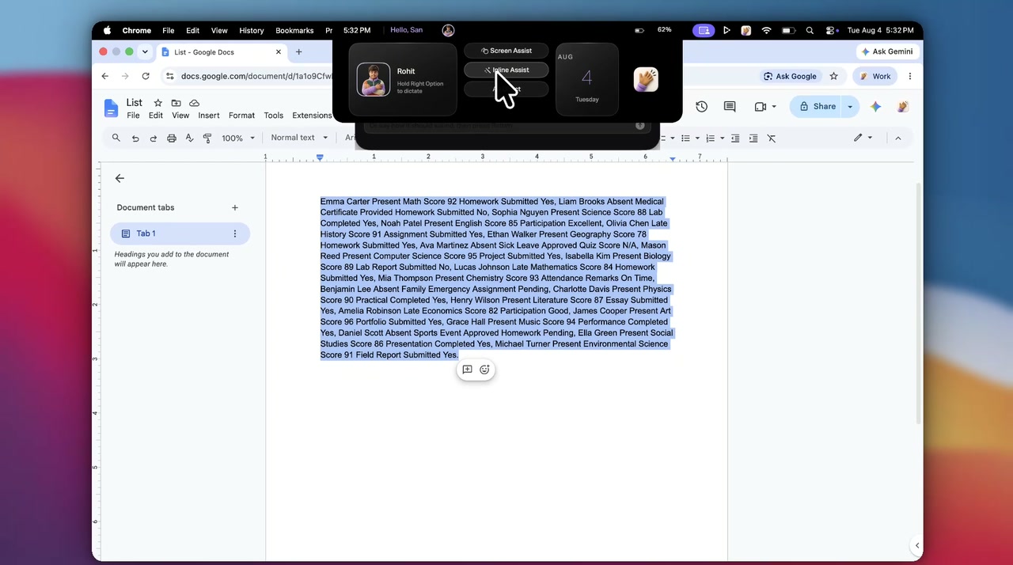Open Tab 1 options menu

[x=235, y=233]
